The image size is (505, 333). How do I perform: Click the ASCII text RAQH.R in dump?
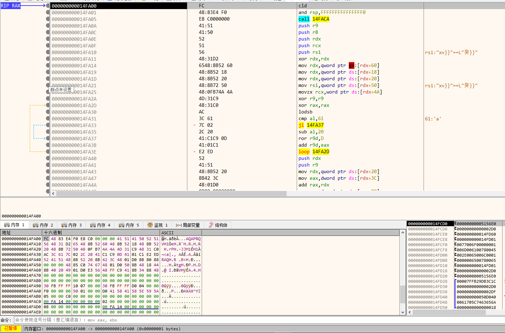169,260
